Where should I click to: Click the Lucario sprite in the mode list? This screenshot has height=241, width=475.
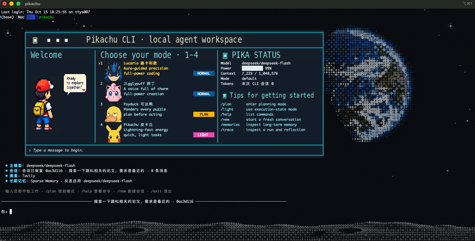click(x=113, y=71)
